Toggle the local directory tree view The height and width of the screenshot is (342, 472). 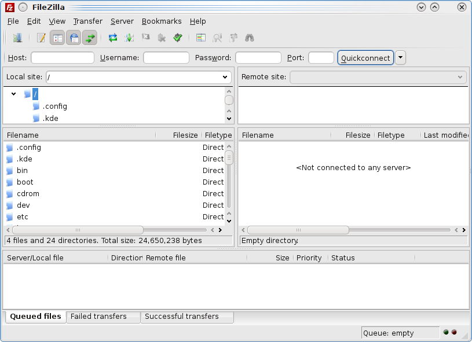point(57,38)
